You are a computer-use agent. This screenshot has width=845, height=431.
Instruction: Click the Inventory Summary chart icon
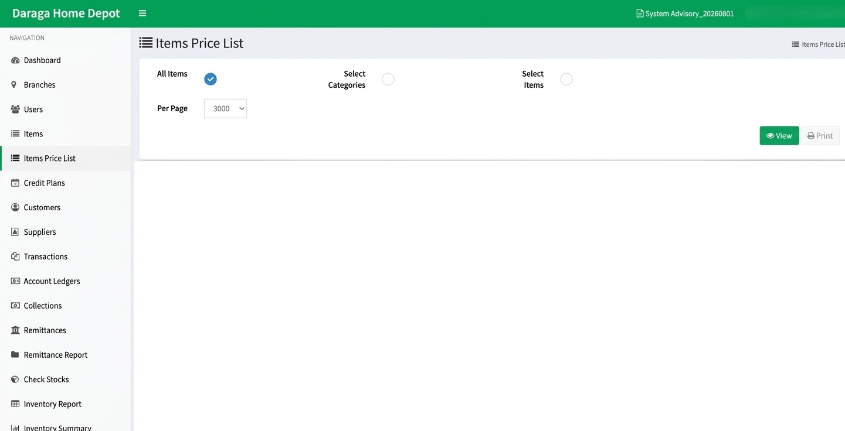(15, 428)
